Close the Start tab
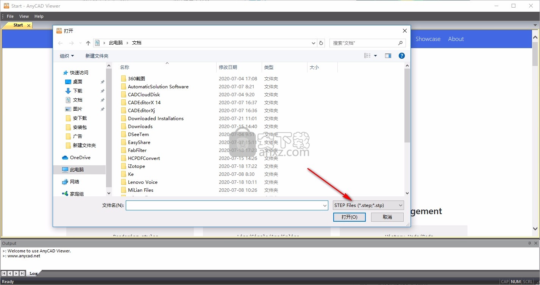 (29, 25)
